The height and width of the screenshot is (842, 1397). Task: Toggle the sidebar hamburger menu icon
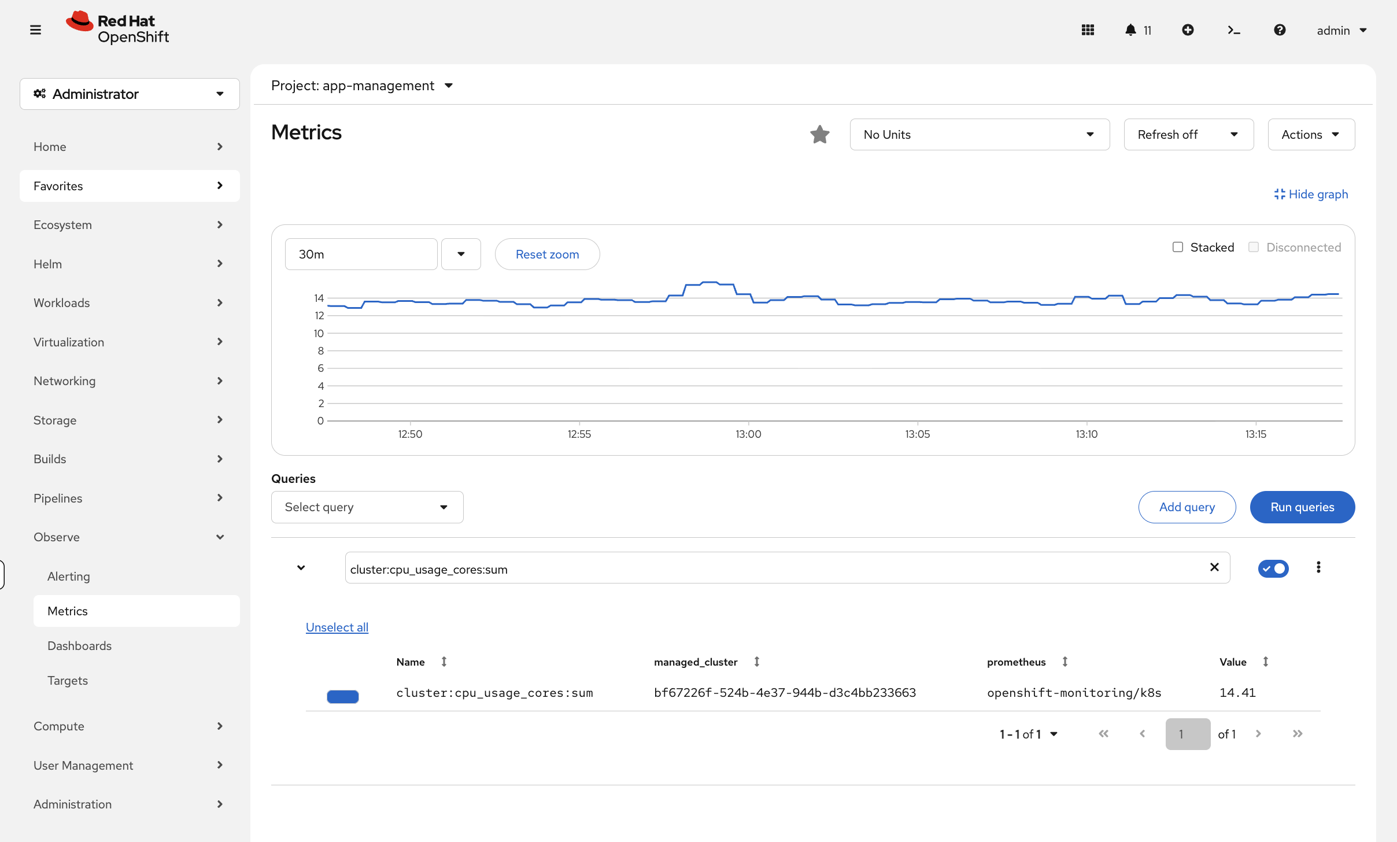tap(35, 29)
